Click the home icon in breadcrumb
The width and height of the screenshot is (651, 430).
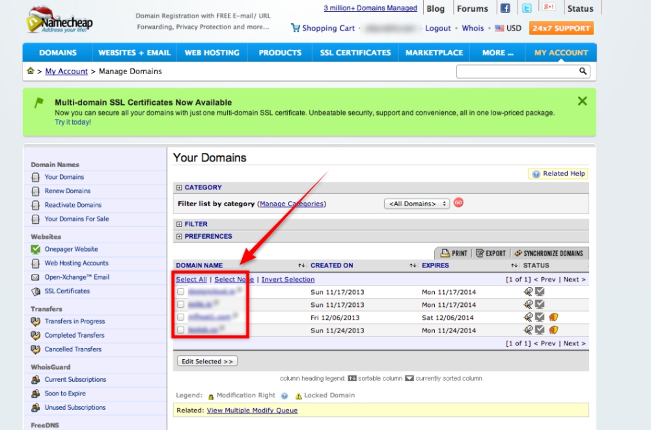click(x=31, y=71)
